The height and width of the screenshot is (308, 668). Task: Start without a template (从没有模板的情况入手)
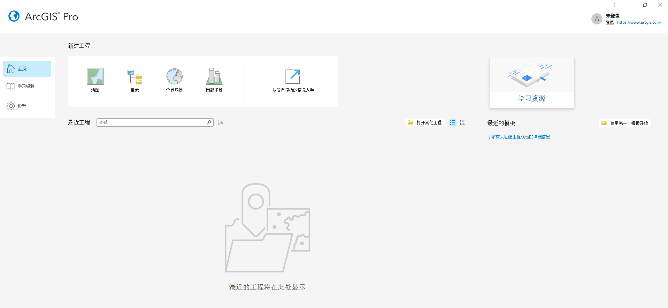(293, 81)
